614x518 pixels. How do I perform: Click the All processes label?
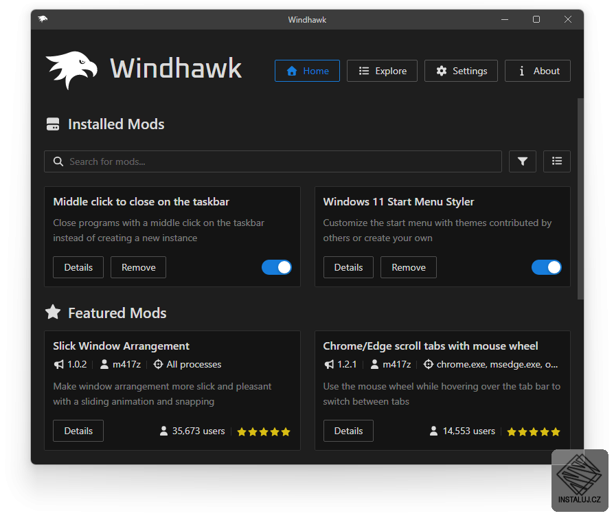click(x=194, y=364)
